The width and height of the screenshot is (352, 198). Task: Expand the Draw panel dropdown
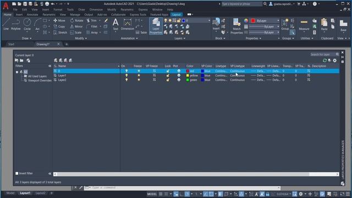[27, 38]
